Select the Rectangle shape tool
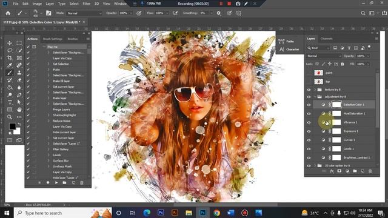The height and width of the screenshot is (218, 388). click(x=10, y=110)
